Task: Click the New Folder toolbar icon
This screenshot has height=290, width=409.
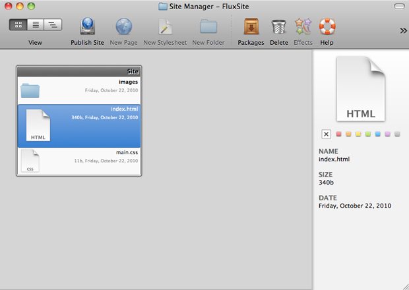Action: [x=208, y=26]
